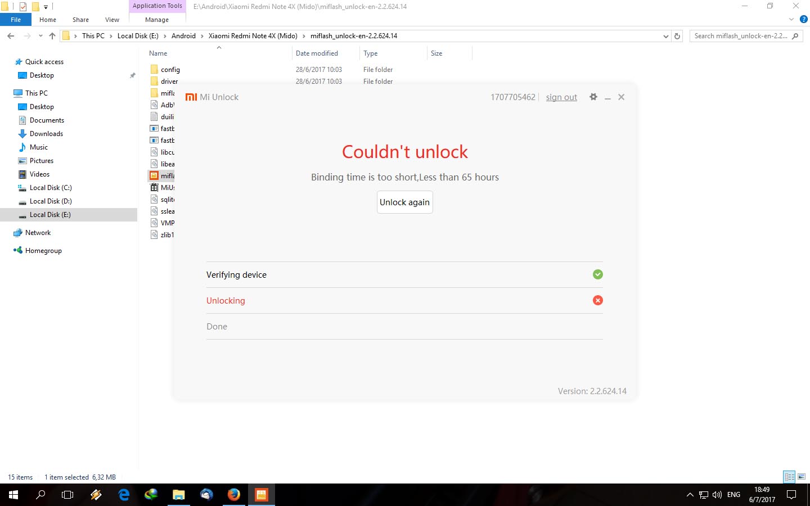The width and height of the screenshot is (810, 506).
Task: Click the Unlock again button
Action: pos(404,202)
